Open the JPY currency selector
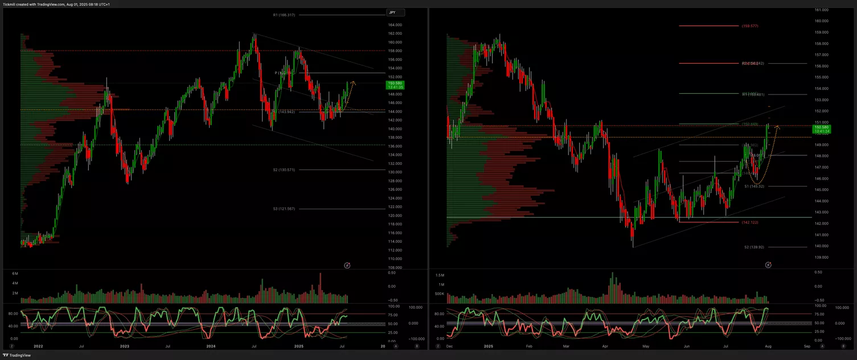This screenshot has height=360, width=857. (395, 12)
